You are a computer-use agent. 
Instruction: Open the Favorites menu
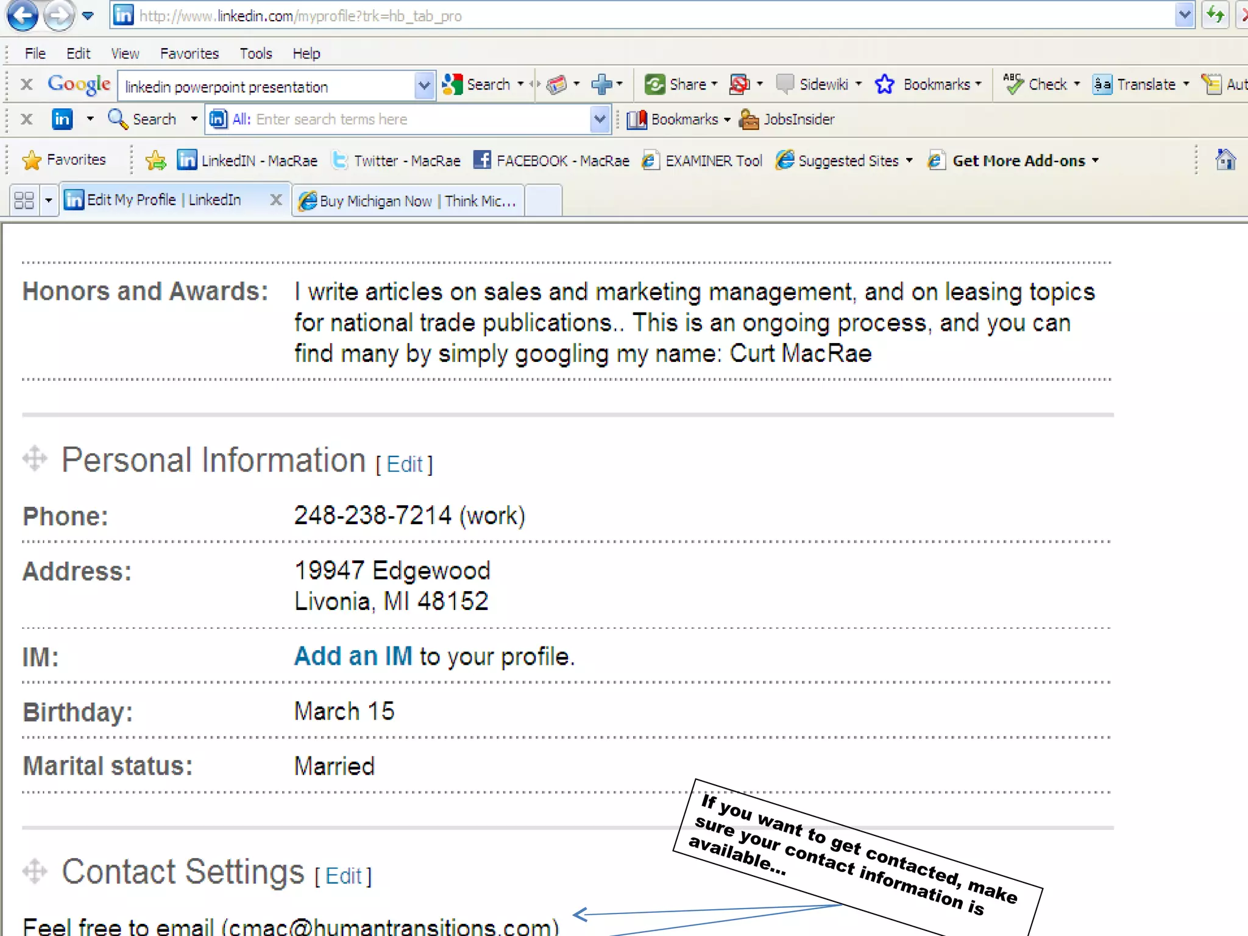click(x=189, y=54)
